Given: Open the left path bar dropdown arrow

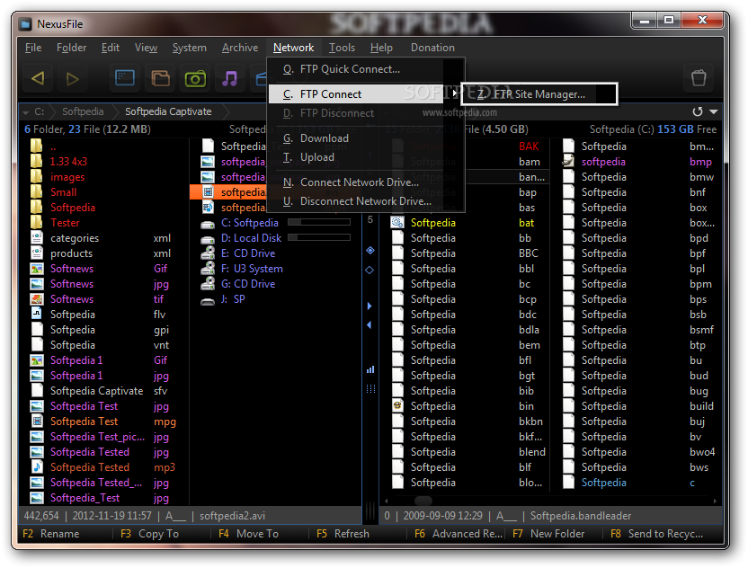Looking at the screenshot, I should click(x=25, y=112).
